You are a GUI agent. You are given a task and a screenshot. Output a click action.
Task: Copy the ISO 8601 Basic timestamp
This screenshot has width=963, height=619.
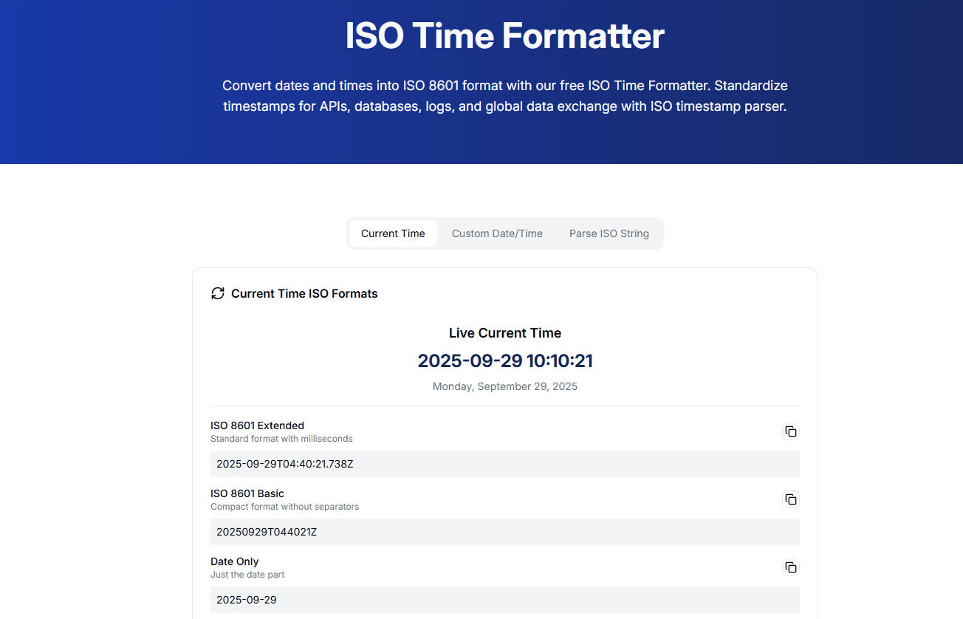[790, 499]
